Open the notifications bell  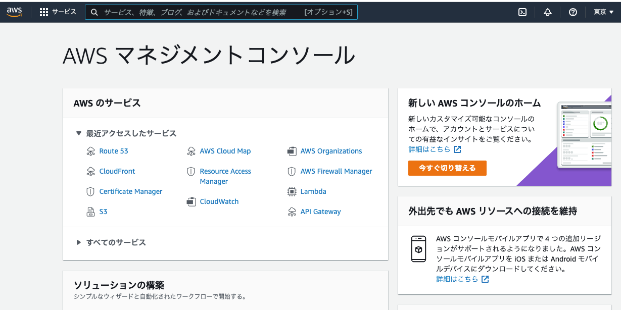click(x=548, y=12)
